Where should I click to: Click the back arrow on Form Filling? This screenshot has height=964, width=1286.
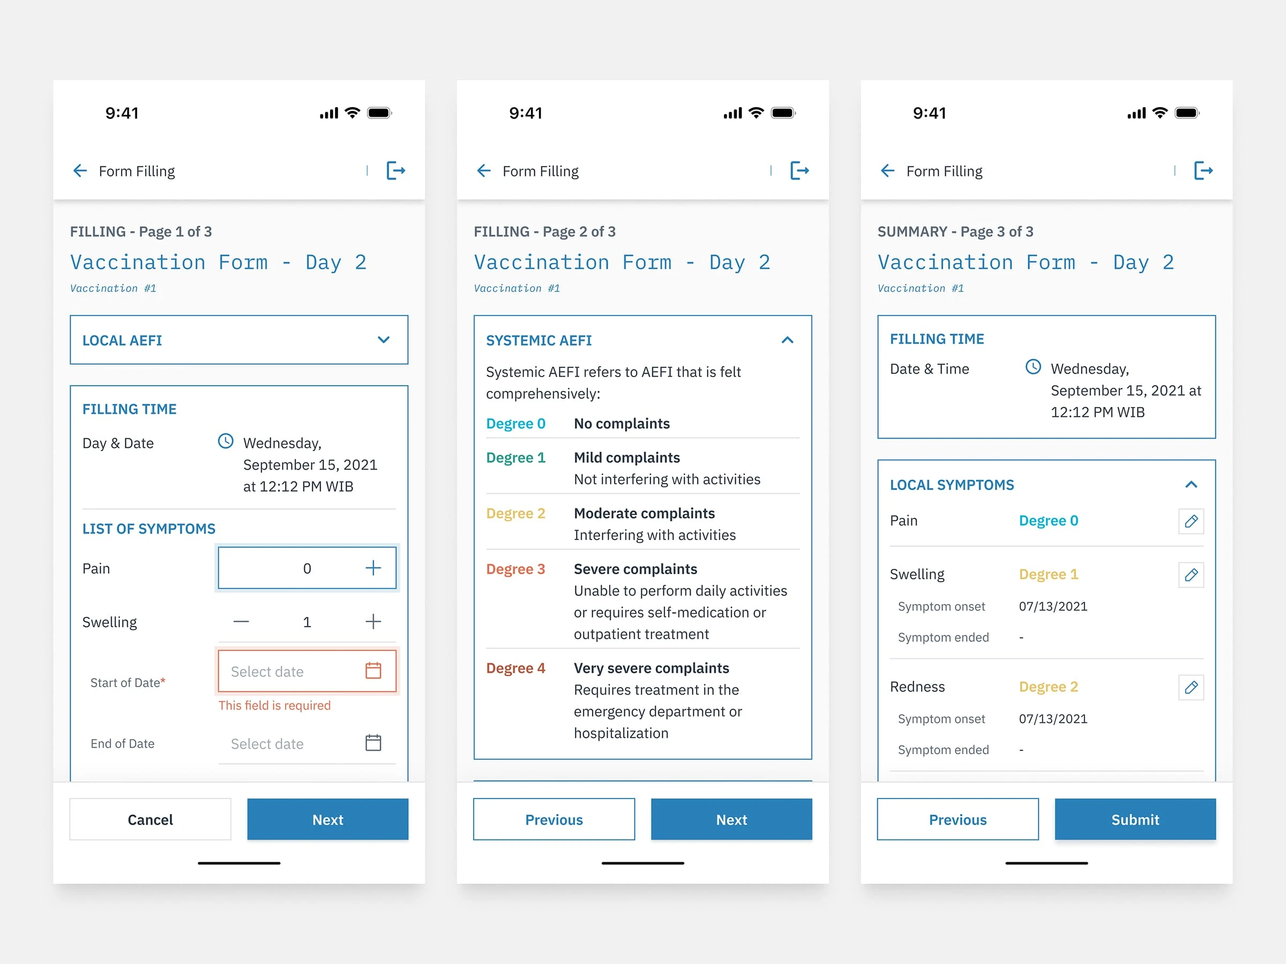(82, 170)
